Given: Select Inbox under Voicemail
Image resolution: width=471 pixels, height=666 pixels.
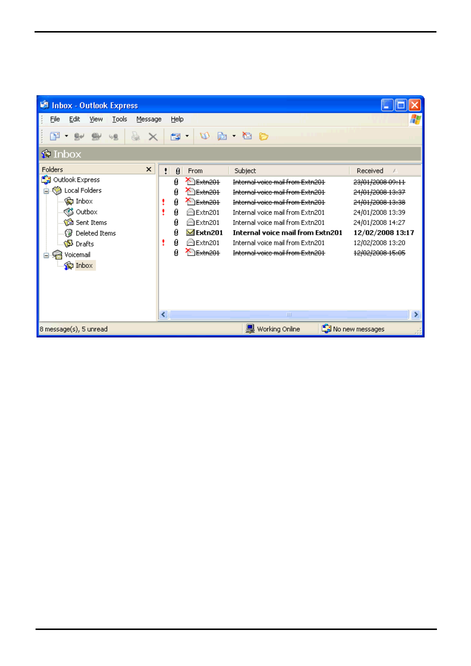Looking at the screenshot, I should [x=84, y=266].
